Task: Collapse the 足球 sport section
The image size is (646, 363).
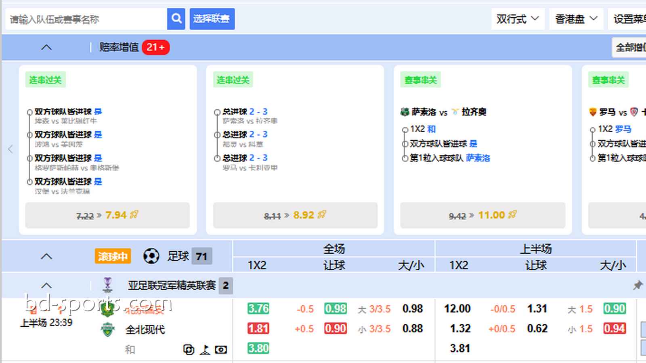Action: coord(46,256)
